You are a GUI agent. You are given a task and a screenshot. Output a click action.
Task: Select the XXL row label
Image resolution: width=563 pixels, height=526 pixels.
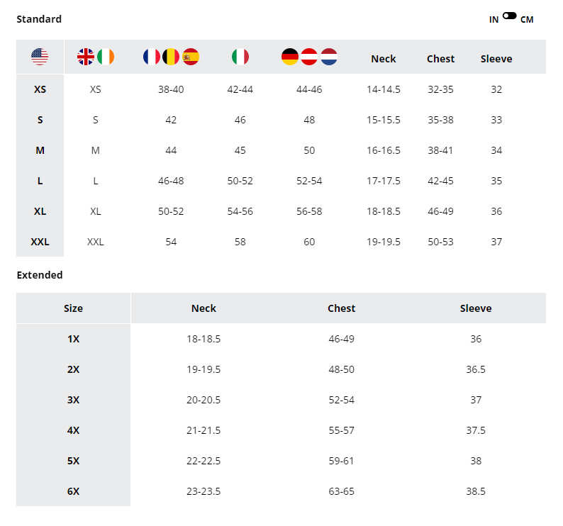pos(40,242)
